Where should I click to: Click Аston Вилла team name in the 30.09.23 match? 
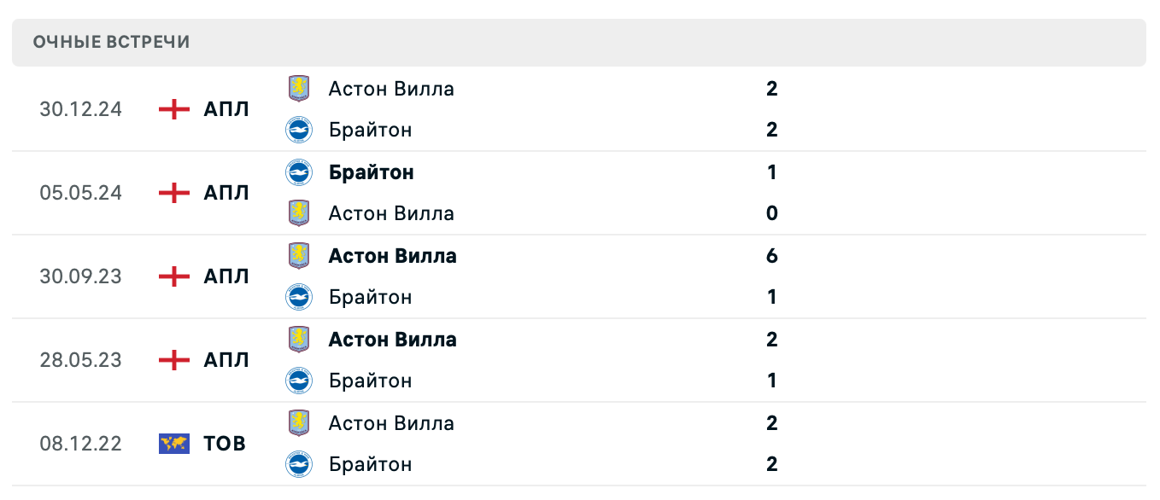click(391, 255)
